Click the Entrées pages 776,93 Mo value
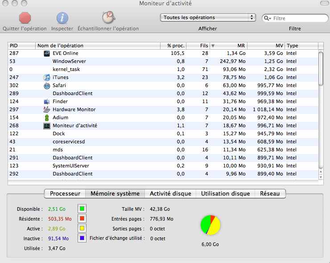Viewport: 330px width, 263px height. pyautogui.click(x=161, y=219)
